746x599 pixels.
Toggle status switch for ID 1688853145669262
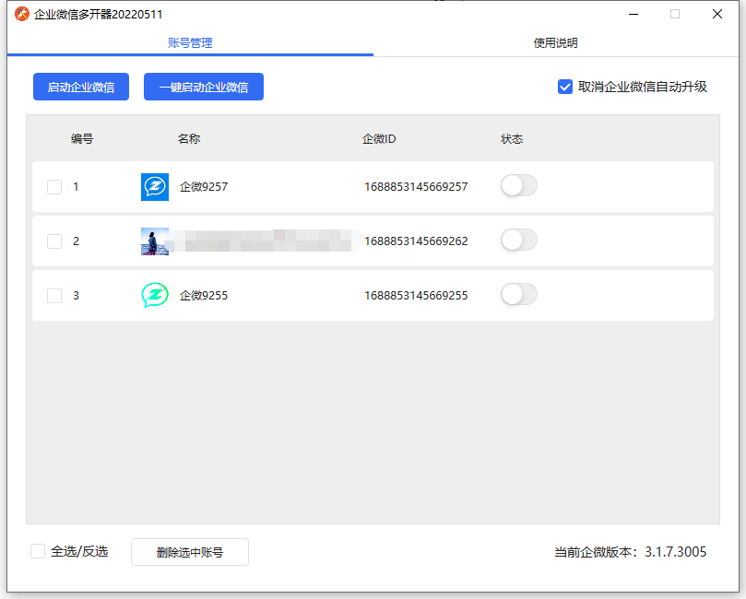[x=519, y=241]
